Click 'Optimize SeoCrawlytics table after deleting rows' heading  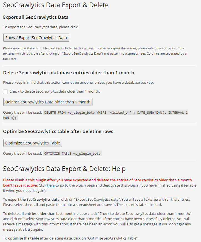58,131
